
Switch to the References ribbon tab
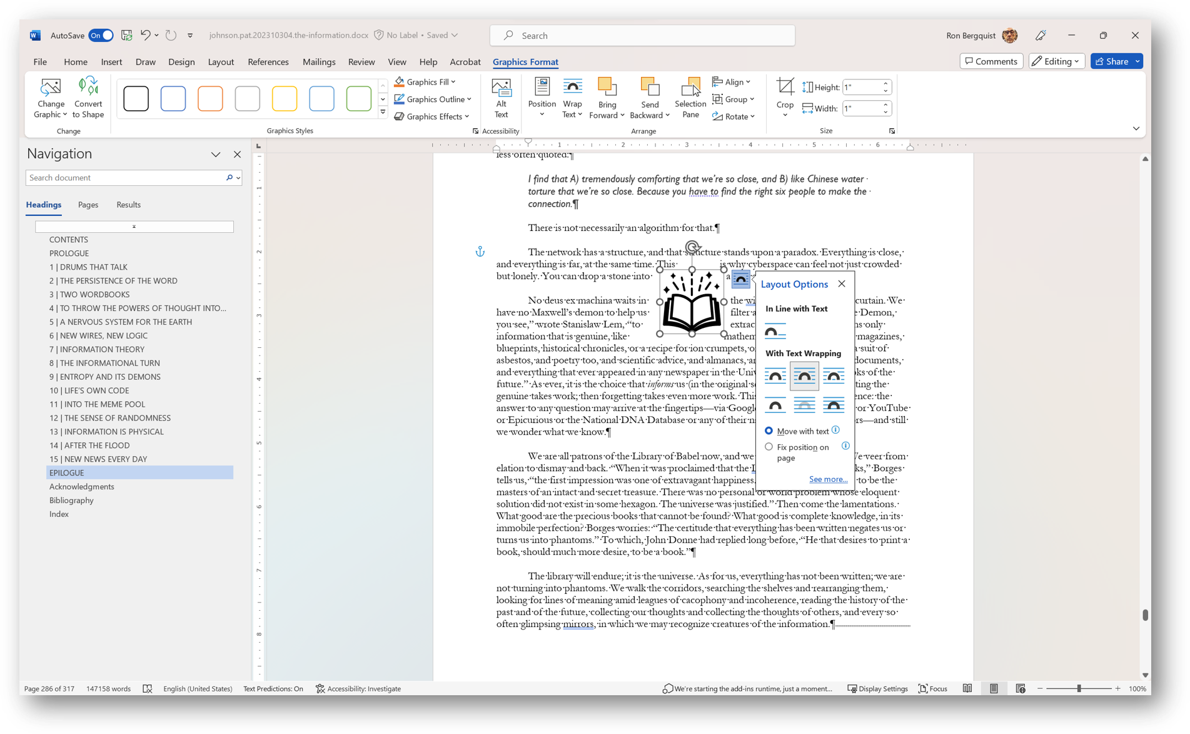268,61
